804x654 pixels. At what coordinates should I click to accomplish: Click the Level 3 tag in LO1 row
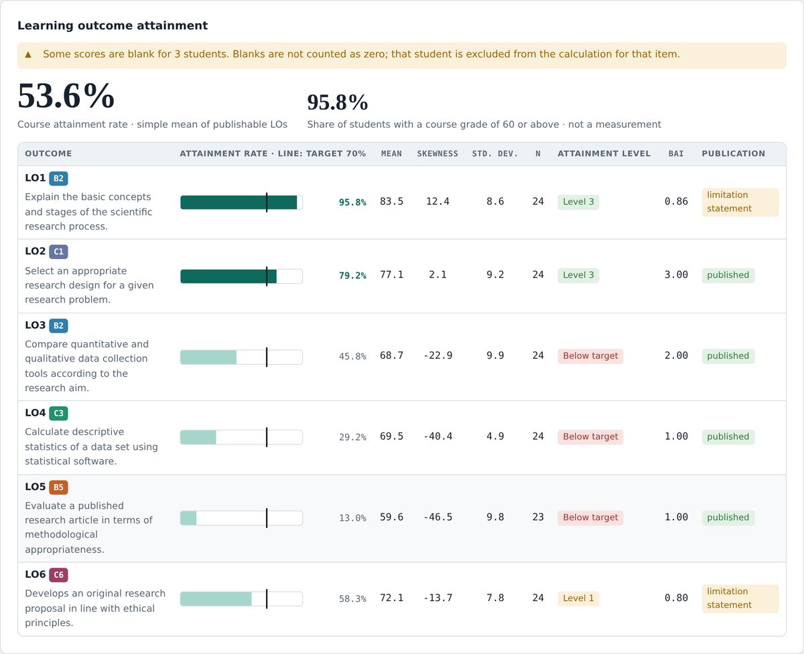point(578,202)
